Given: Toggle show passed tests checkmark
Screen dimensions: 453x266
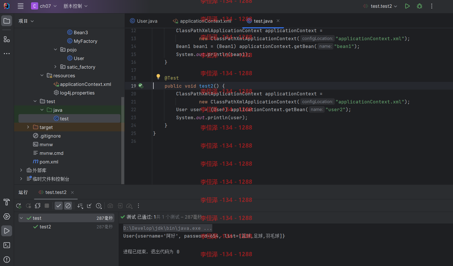Looking at the screenshot, I should point(59,206).
